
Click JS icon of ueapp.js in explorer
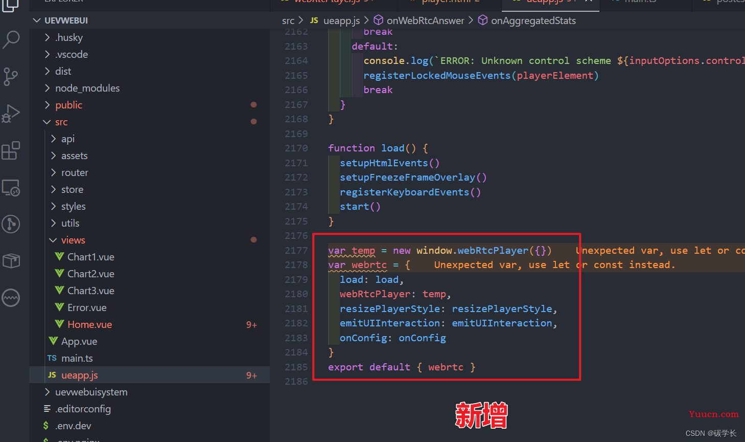[x=52, y=375]
